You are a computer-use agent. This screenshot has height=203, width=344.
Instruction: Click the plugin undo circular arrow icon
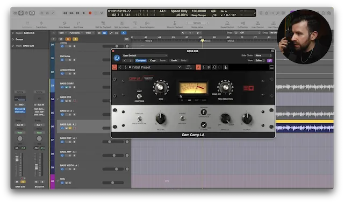pos(214,67)
